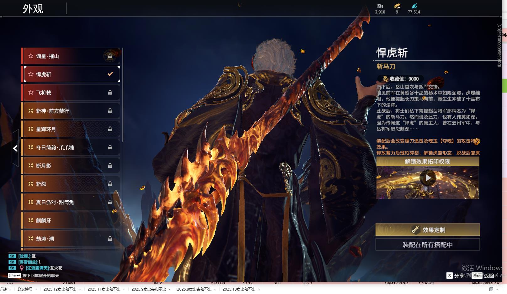The width and height of the screenshot is (507, 294).
Task: Open dropdown arrow of 2025.12卖出和不出 tab
Action: coord(80,289)
